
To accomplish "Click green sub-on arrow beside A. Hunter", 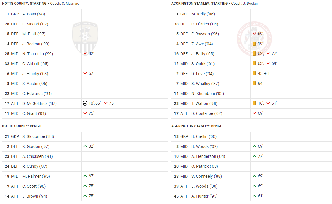I will 254,196.
